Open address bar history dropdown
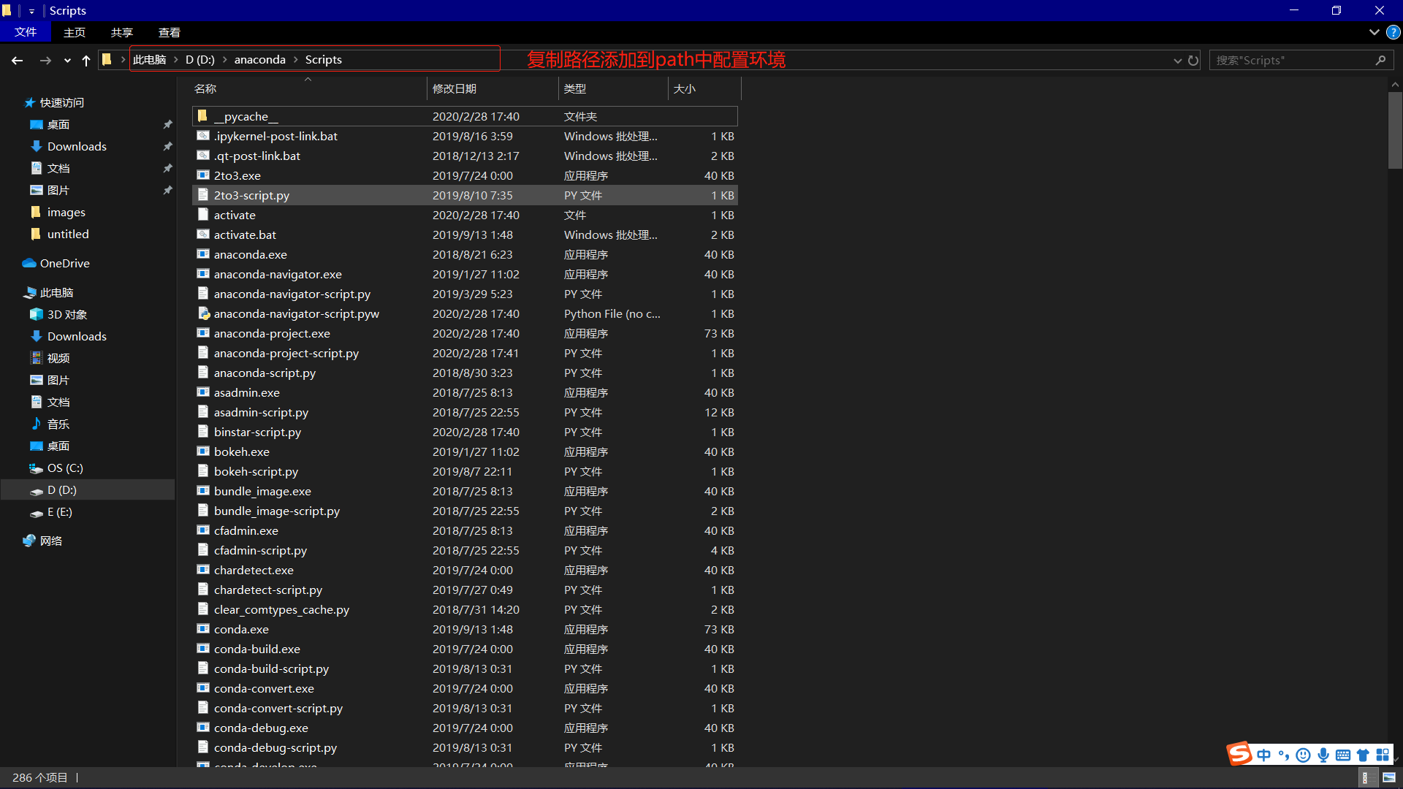This screenshot has width=1403, height=789. 1177,61
